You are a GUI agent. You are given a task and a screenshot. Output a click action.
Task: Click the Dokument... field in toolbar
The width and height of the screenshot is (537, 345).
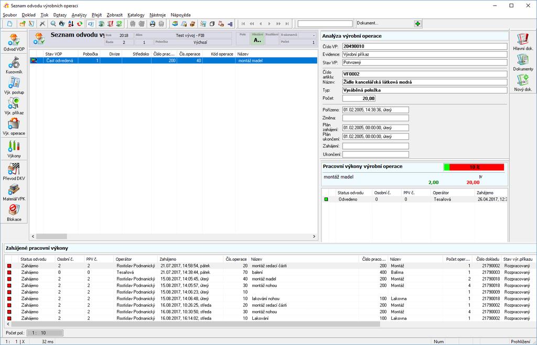click(384, 23)
